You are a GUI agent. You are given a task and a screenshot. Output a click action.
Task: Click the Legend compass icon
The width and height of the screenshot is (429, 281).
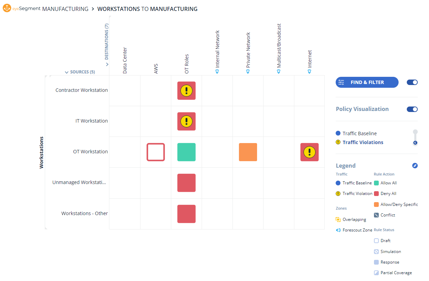415,166
